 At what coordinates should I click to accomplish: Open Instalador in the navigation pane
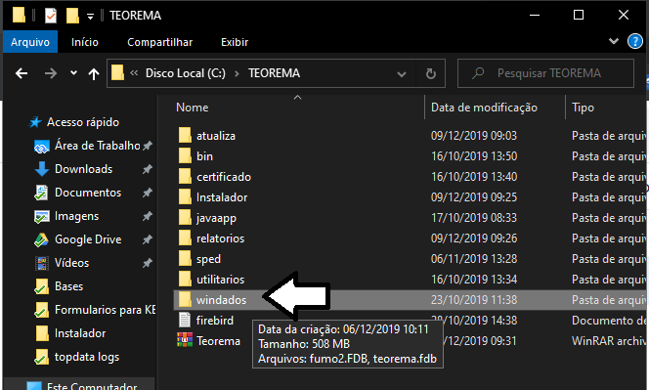[80, 333]
